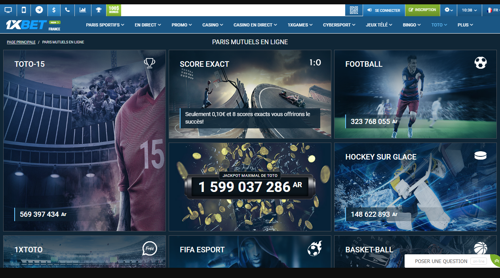Open the Jeux Télé menu
Viewport: 500px width, 278px height.
pos(379,25)
